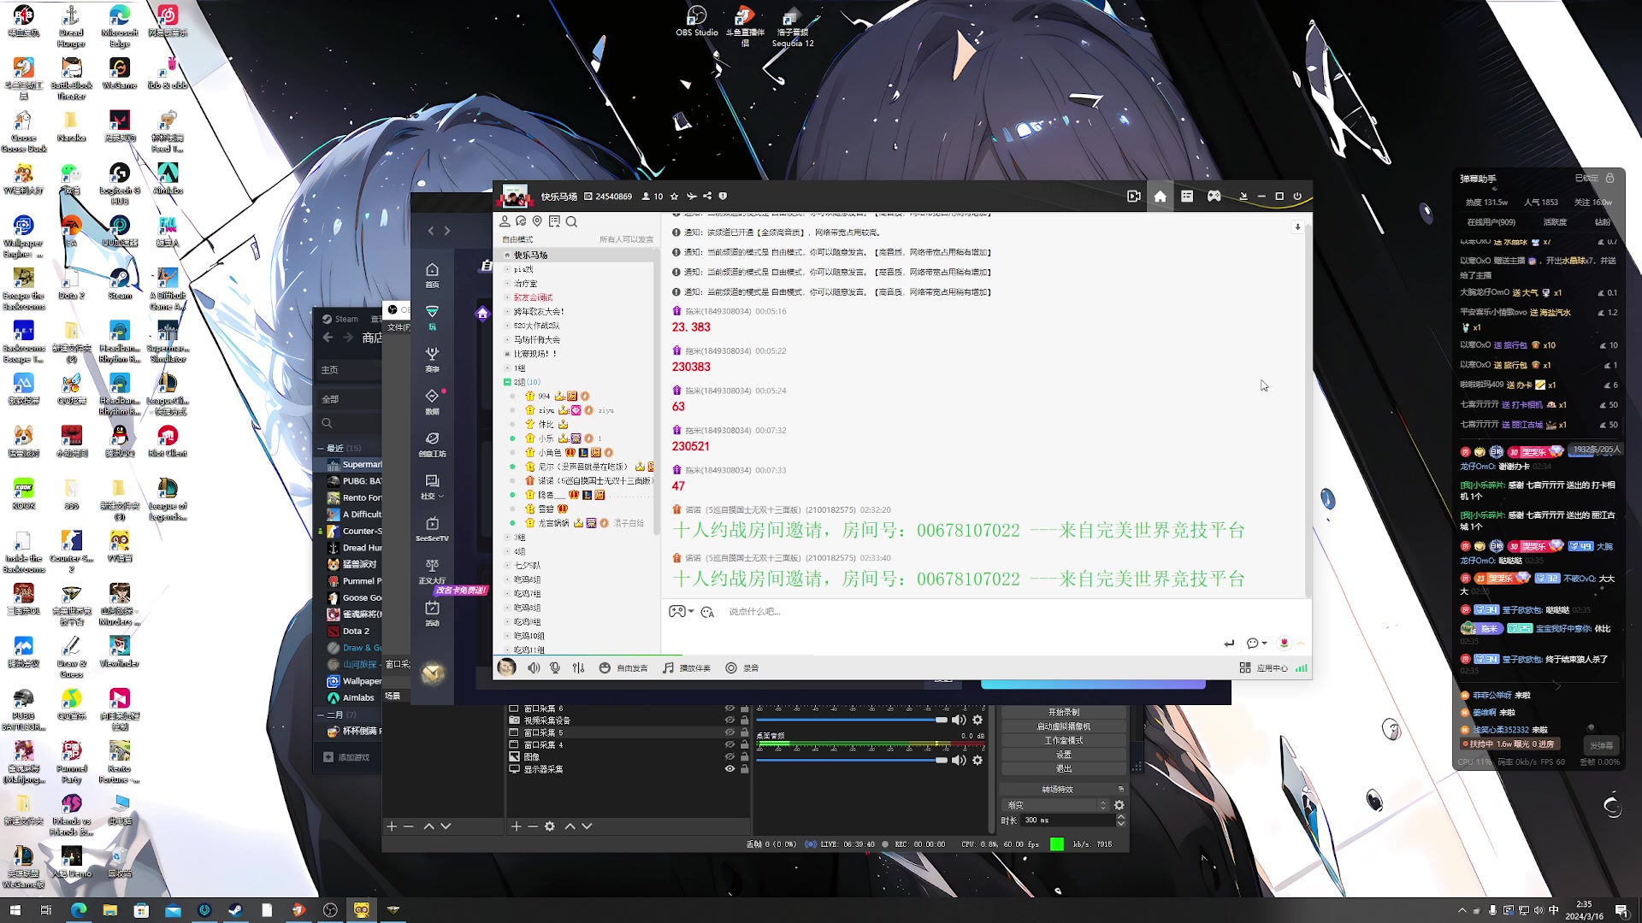Show the 窗口采集 5 source via eye toggle
Viewport: 1642px width, 923px height.
[729, 732]
